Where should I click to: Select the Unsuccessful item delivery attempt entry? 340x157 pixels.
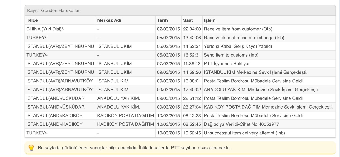tap(244, 133)
